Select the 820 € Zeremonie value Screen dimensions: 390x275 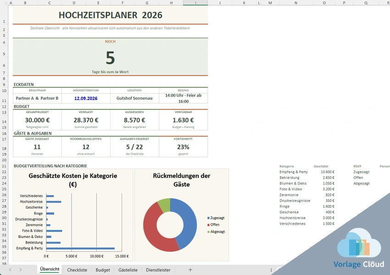[330, 195]
